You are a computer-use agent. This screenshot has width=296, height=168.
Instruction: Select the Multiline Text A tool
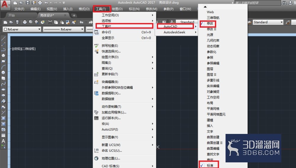click(3, 141)
